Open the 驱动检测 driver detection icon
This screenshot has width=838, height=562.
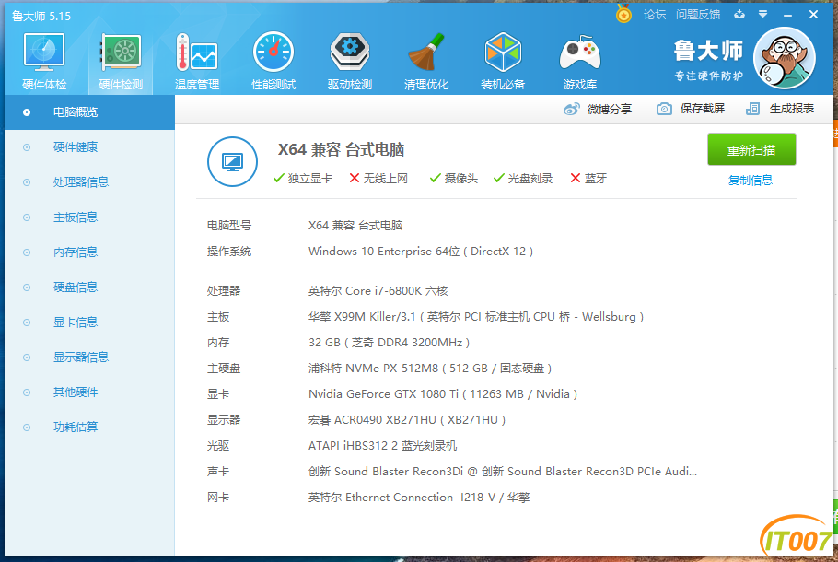[350, 52]
